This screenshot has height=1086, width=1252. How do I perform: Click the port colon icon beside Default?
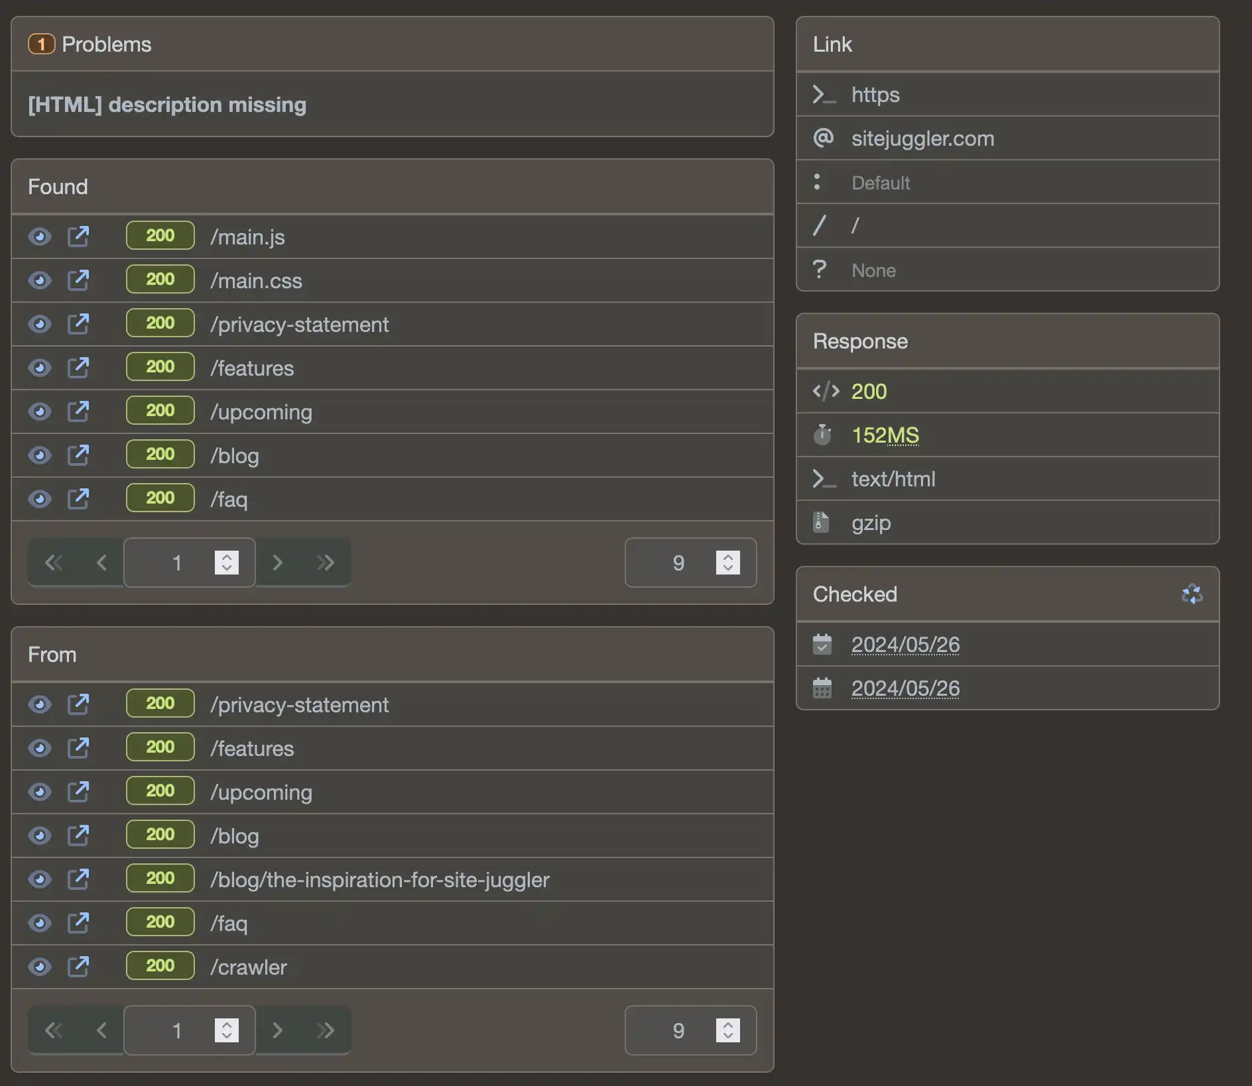[817, 182]
